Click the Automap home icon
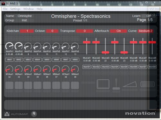Viewport: 161px width, 120px height. click(34, 114)
